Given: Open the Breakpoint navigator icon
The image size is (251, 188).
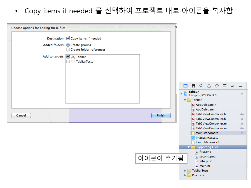Looking at the screenshot, I should point(232,86).
